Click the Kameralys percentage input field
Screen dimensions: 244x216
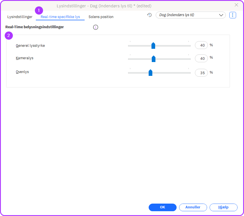point(201,58)
